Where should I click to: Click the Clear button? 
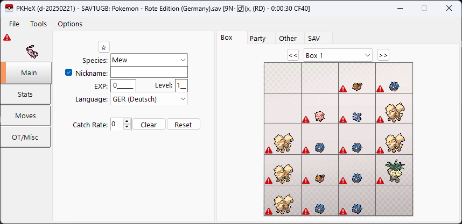[149, 125]
